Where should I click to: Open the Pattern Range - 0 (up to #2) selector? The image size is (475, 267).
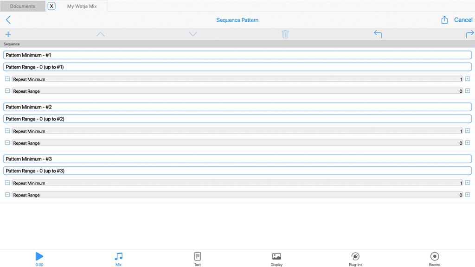tap(237, 119)
